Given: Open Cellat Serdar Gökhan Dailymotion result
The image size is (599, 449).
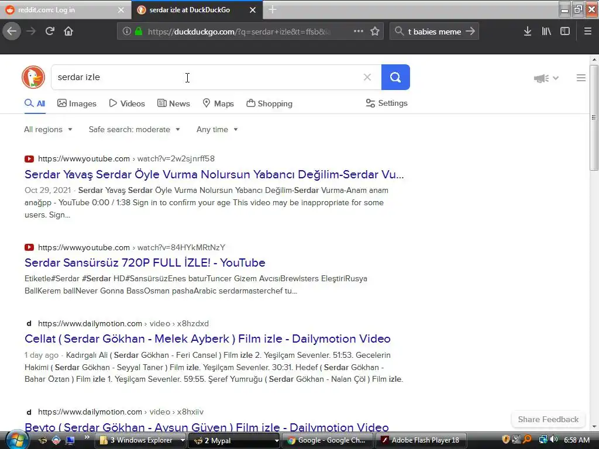Looking at the screenshot, I should pyautogui.click(x=208, y=339).
